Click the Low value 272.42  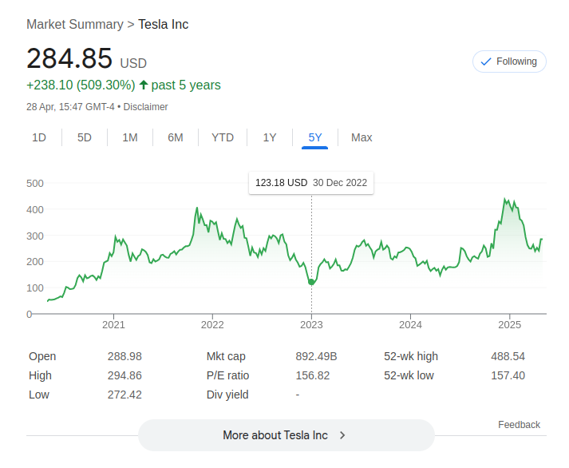124,395
